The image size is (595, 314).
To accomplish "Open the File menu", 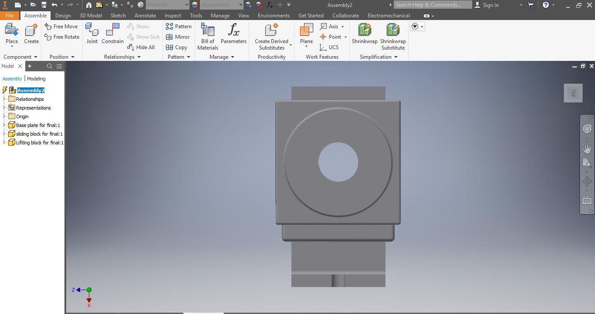I will (x=10, y=15).
